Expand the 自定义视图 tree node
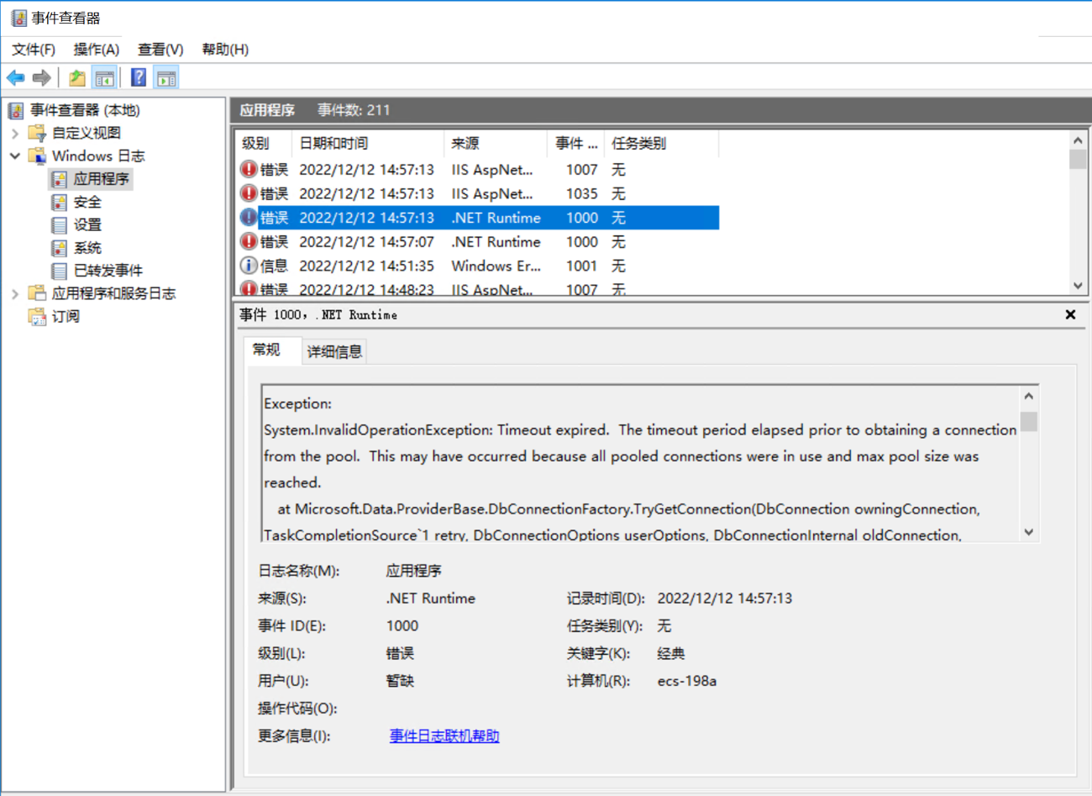Image resolution: width=1092 pixels, height=796 pixels. [15, 133]
